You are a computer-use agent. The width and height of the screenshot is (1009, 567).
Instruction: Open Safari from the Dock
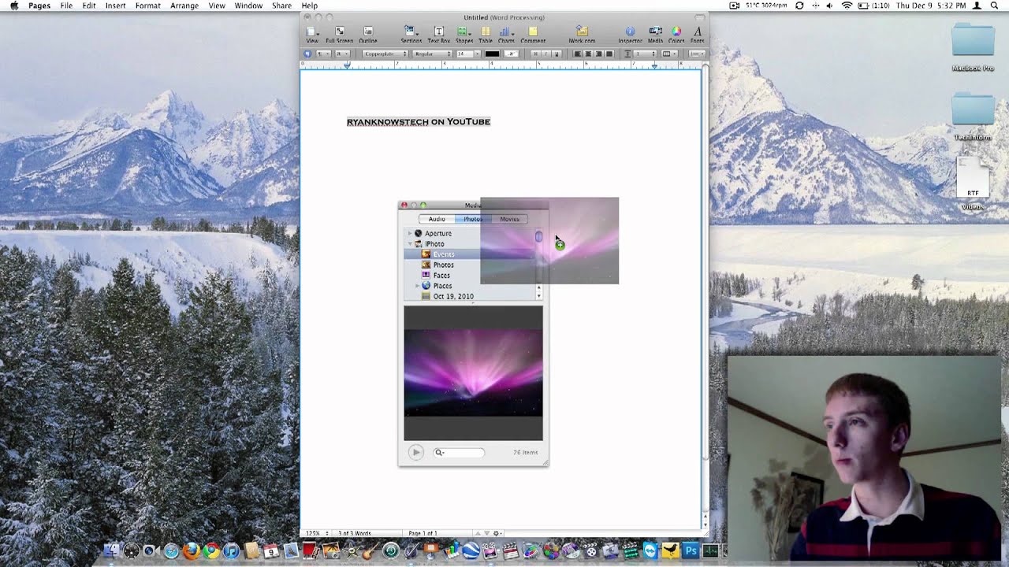pyautogui.click(x=171, y=551)
